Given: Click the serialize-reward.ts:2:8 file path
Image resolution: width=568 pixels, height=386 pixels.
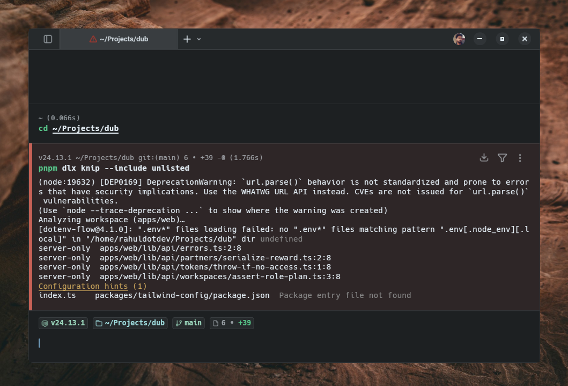Looking at the screenshot, I should coord(215,258).
